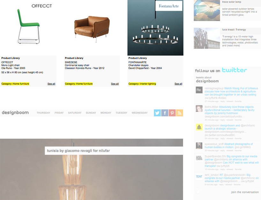The height and width of the screenshot is (200, 261).
Task: Select the THURSDAY tab
Action: pyautogui.click(x=43, y=113)
